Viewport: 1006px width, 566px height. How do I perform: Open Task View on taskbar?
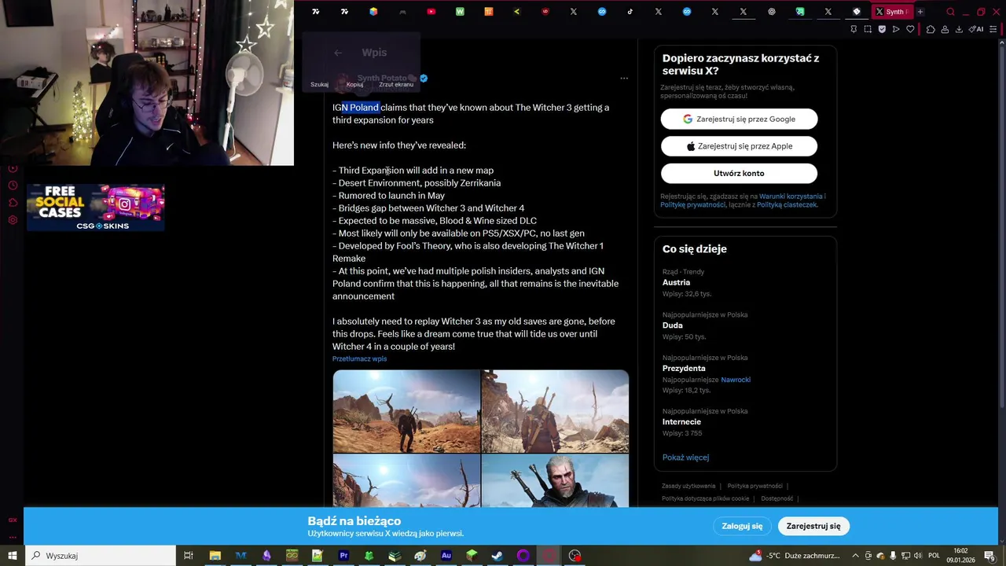(189, 556)
